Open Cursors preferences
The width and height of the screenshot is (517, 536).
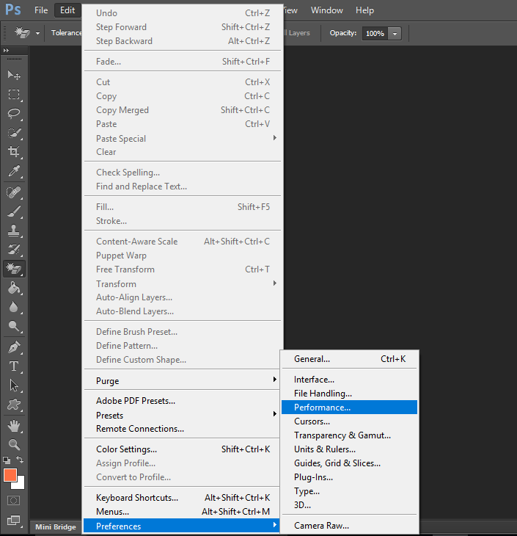(349, 421)
